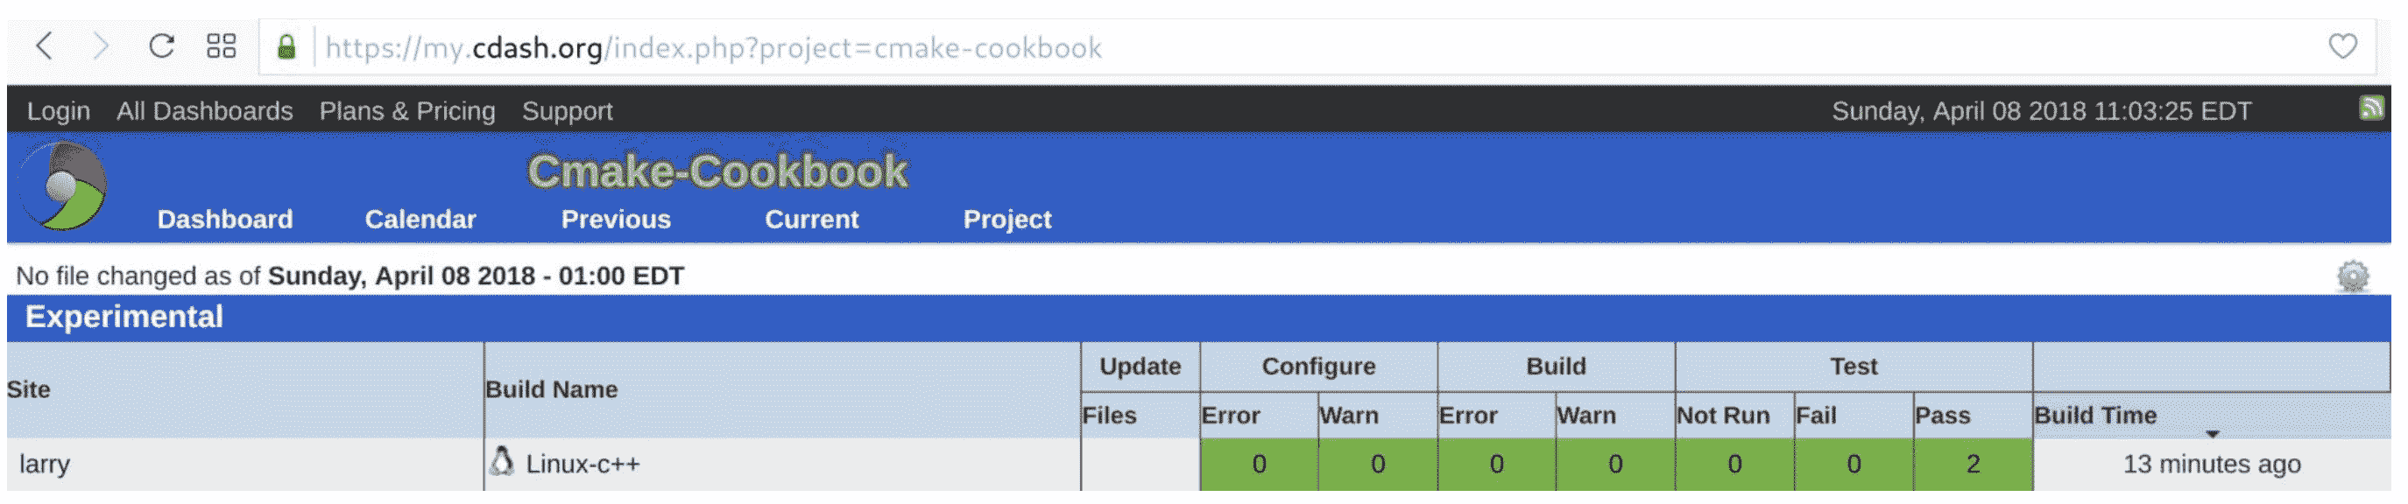Bookmark page with heart icon
The height and width of the screenshot is (504, 2408).
coord(2341,45)
